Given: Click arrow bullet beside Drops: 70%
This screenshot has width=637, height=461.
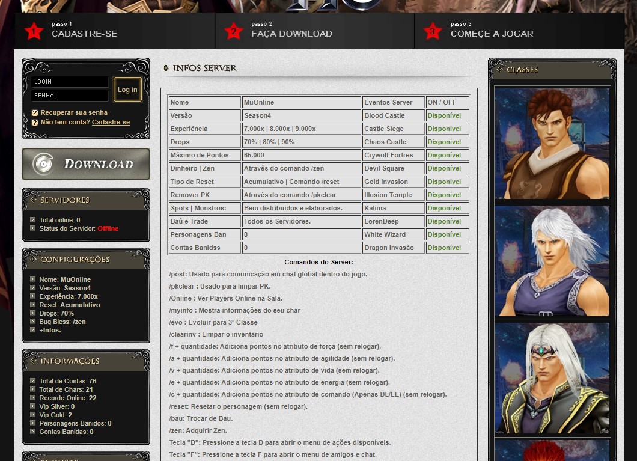Looking at the screenshot, I should 33,313.
